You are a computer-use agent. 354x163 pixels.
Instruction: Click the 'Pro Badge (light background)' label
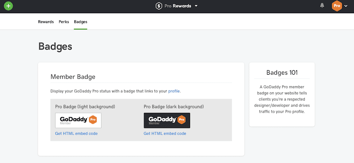(x=85, y=106)
